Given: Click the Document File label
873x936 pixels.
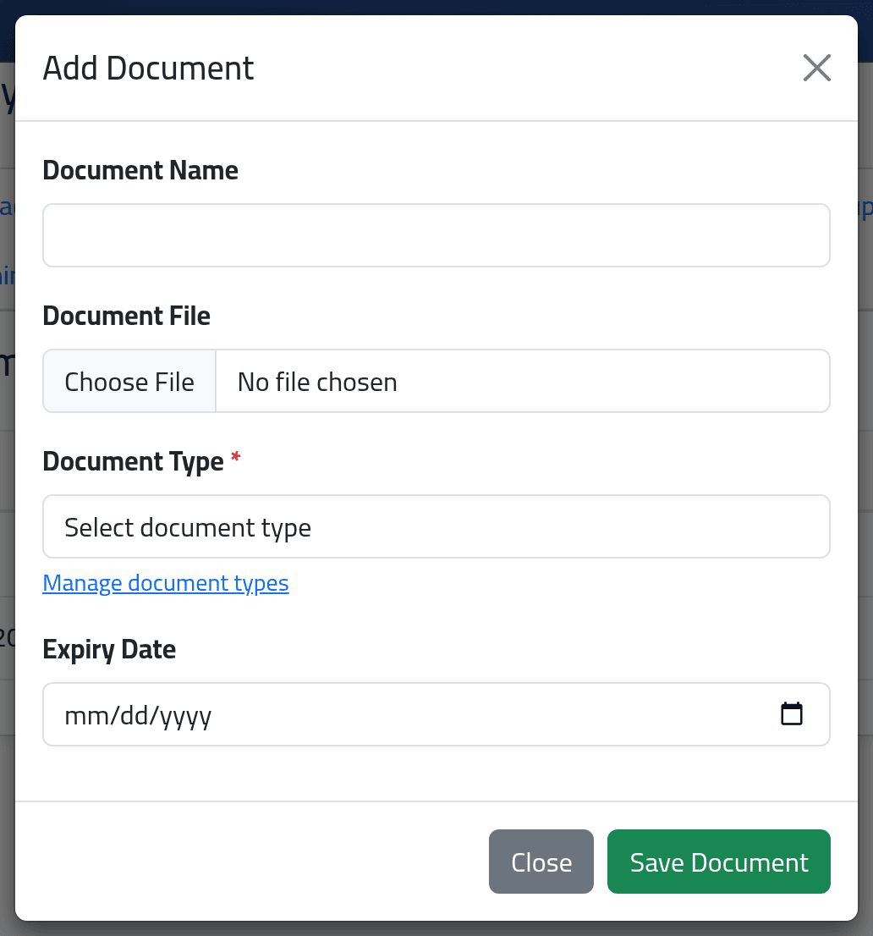Looking at the screenshot, I should (x=127, y=316).
